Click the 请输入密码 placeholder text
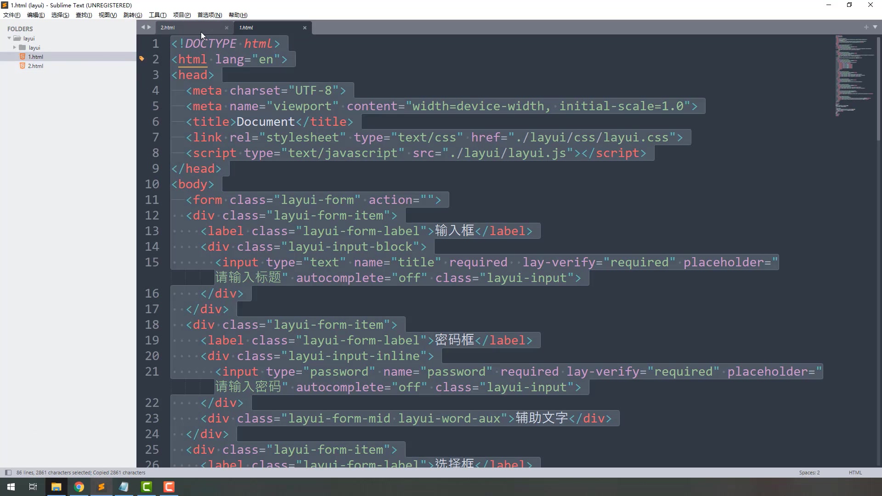882x496 pixels. [x=248, y=387]
